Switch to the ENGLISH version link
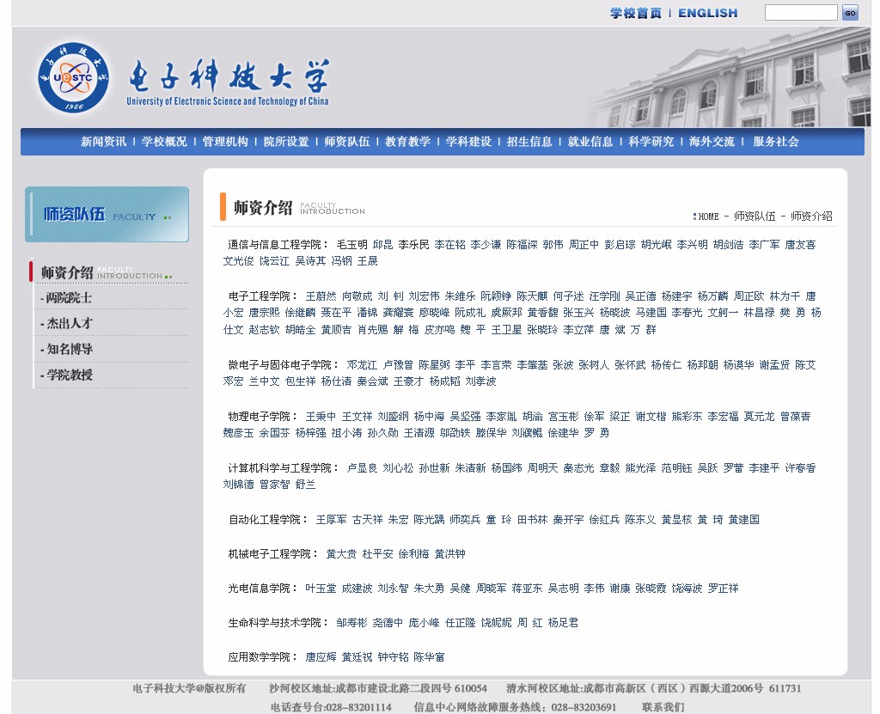Viewport: 880px width, 714px height. (x=707, y=13)
